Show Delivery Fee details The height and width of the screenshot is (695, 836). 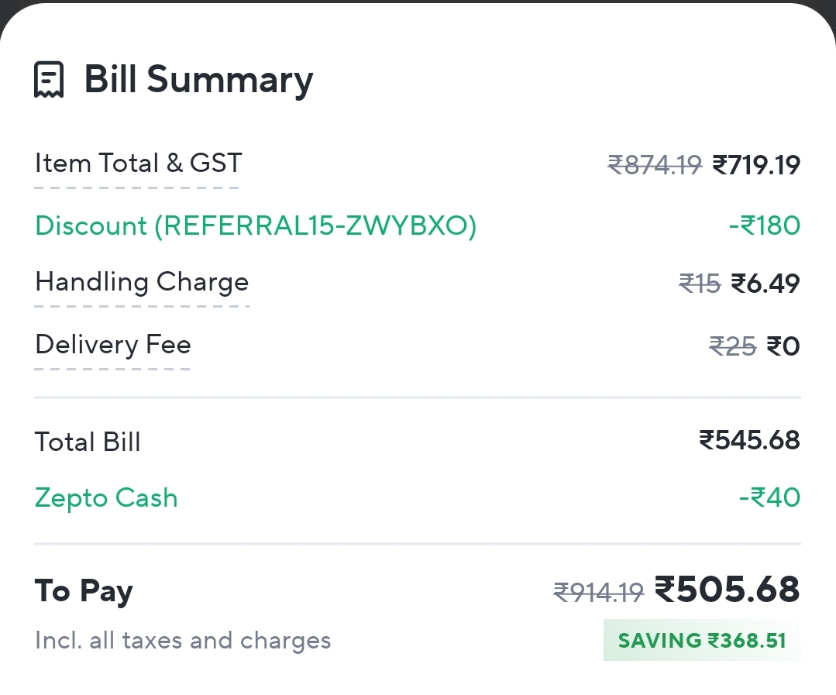click(x=113, y=344)
